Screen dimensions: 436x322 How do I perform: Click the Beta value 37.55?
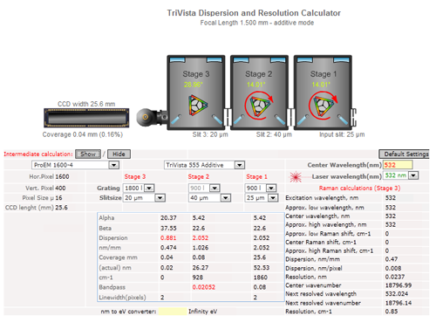[x=168, y=229]
